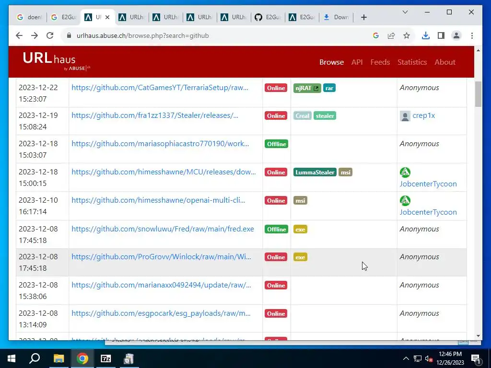491x368 pixels.
Task: Open the ProGrovv Winlock link
Action: 161,257
